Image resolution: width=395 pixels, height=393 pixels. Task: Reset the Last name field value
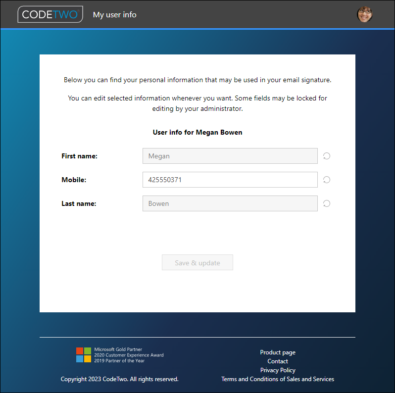[x=327, y=203]
